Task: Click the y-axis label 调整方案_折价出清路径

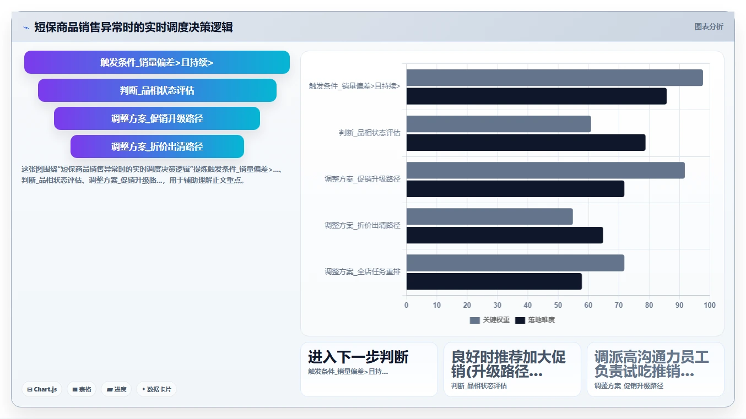Action: click(363, 226)
